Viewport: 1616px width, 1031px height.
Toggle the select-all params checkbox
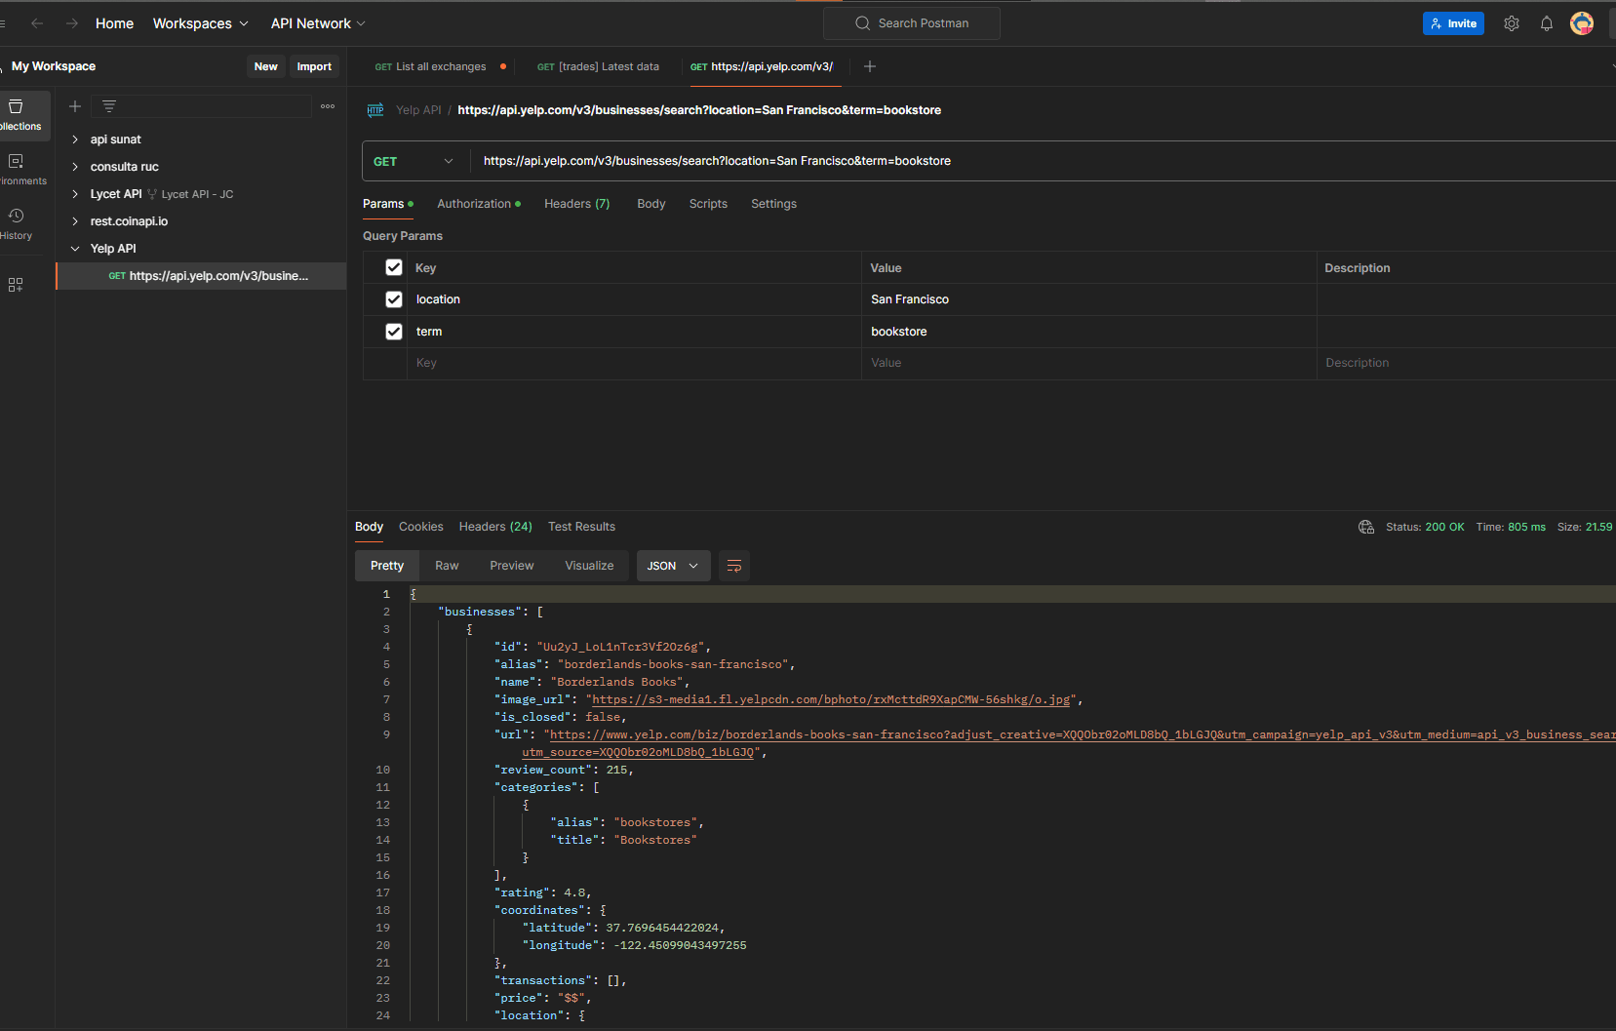pos(394,267)
